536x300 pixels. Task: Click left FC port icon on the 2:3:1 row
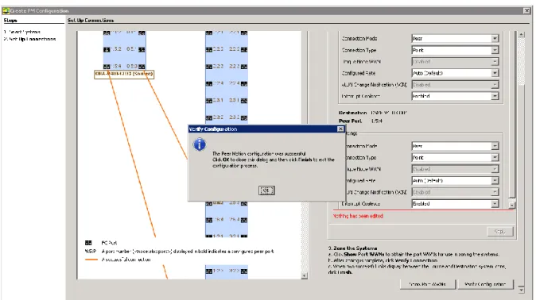(x=209, y=101)
